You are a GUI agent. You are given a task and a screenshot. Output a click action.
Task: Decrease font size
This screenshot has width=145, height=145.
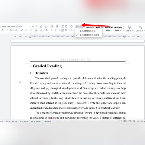tap(37, 27)
